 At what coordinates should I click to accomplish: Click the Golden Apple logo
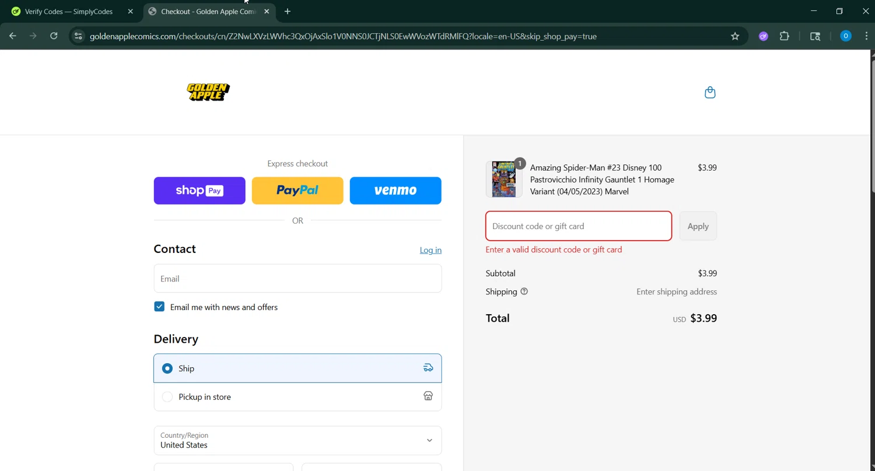click(x=208, y=92)
